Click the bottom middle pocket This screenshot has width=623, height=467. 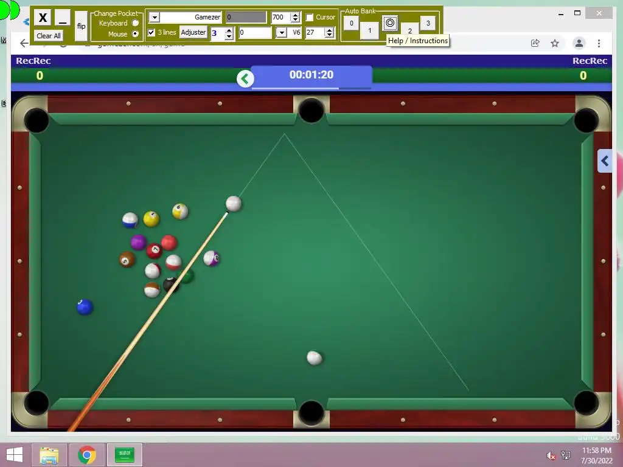(x=311, y=413)
